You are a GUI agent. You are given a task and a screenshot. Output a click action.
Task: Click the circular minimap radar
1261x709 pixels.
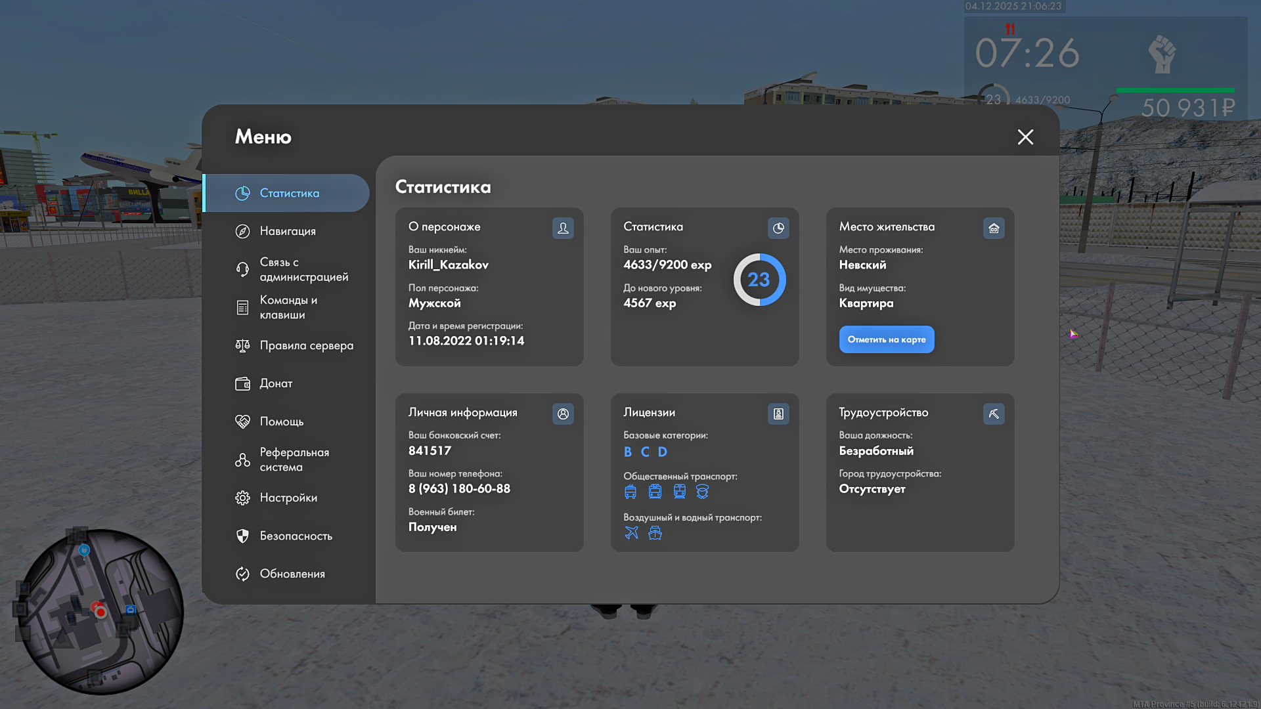coord(100,612)
